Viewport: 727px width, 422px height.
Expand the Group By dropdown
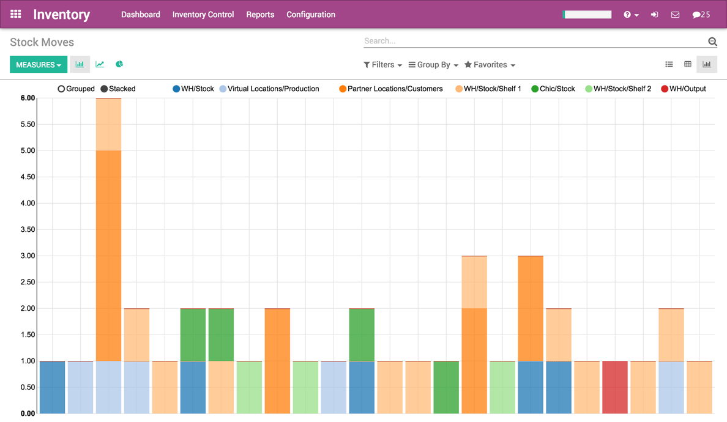click(x=433, y=64)
